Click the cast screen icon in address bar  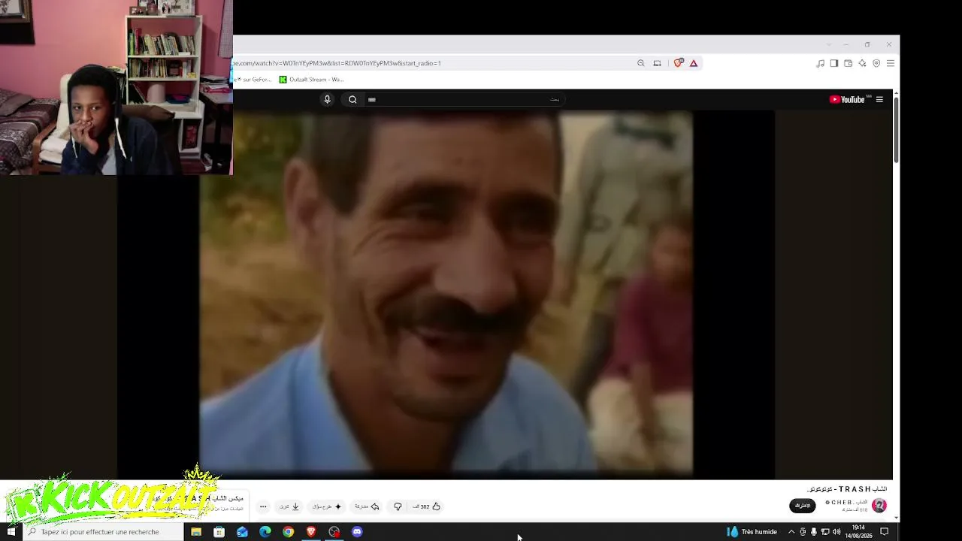(657, 63)
